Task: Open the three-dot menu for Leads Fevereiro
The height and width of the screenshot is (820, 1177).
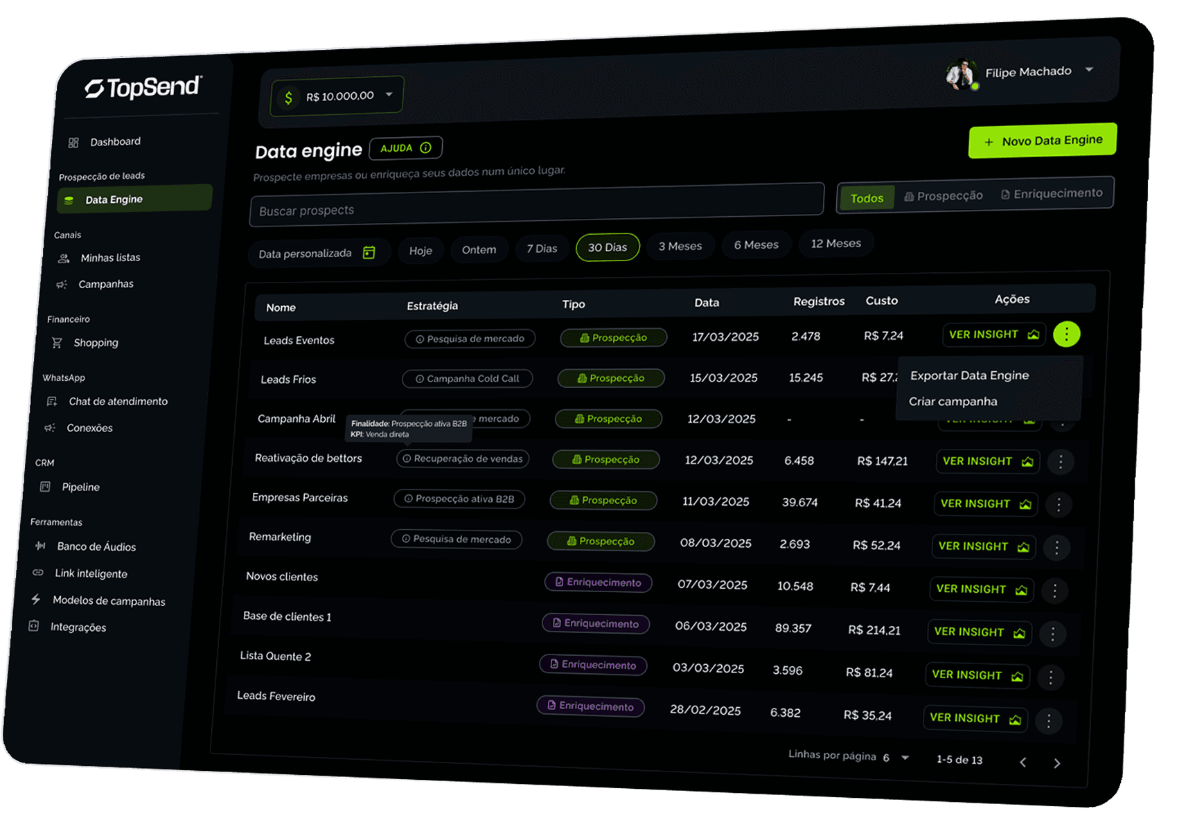Action: click(1048, 721)
